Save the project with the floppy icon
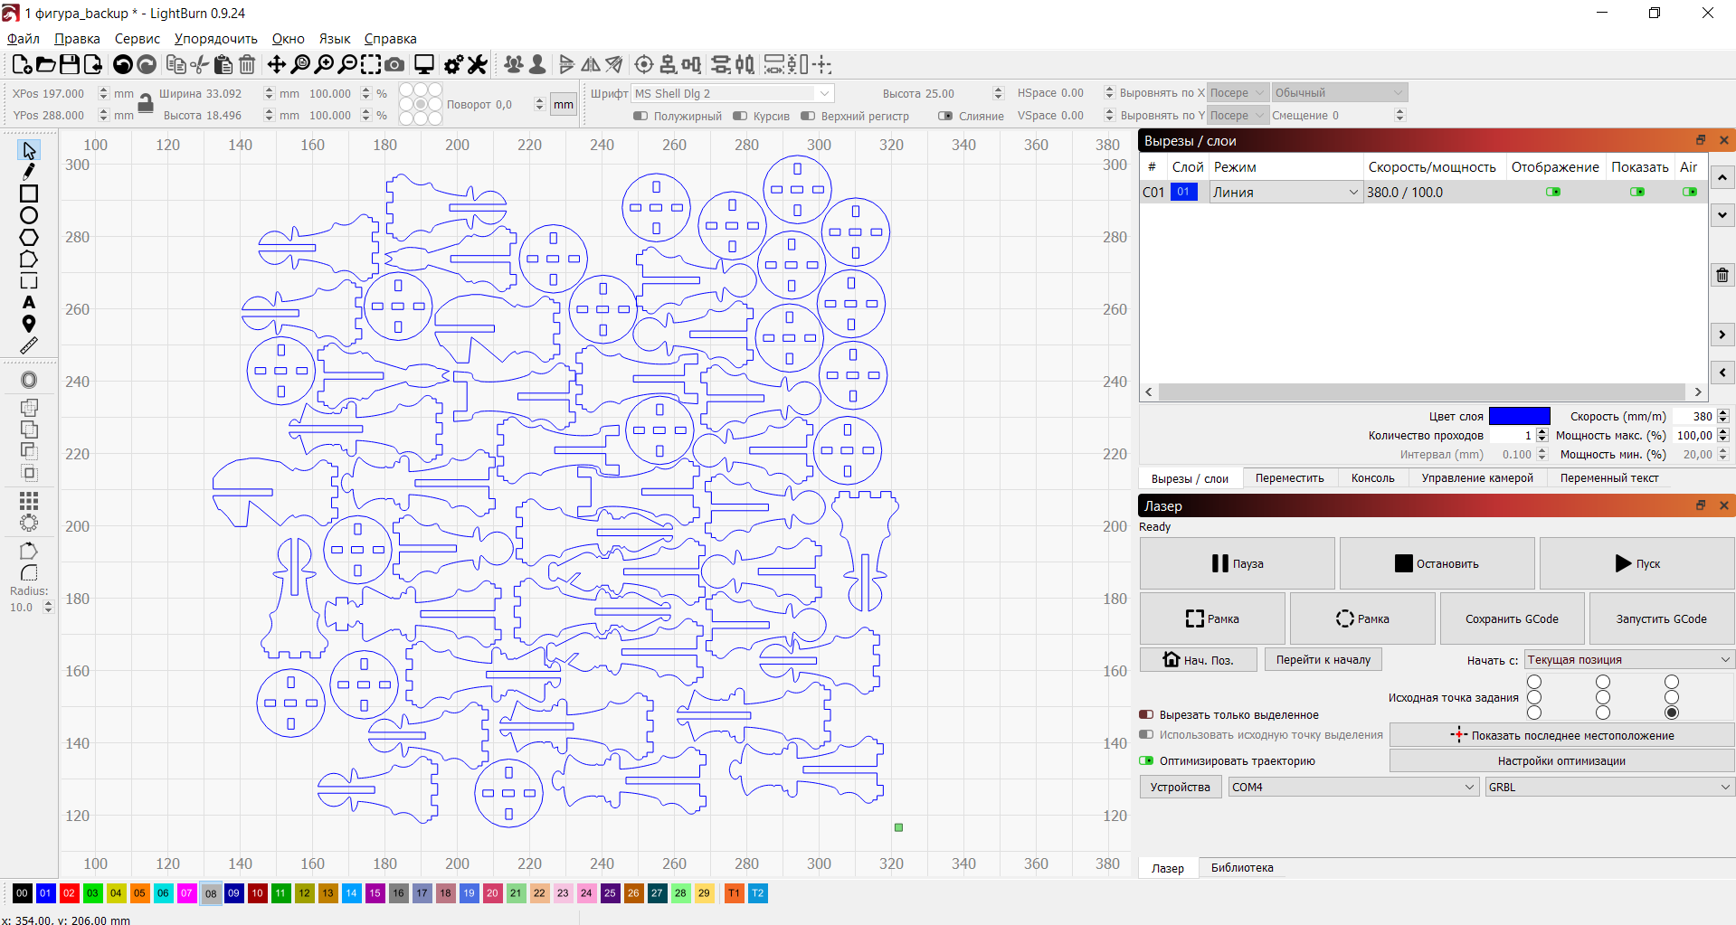The image size is (1736, 925). (x=69, y=64)
